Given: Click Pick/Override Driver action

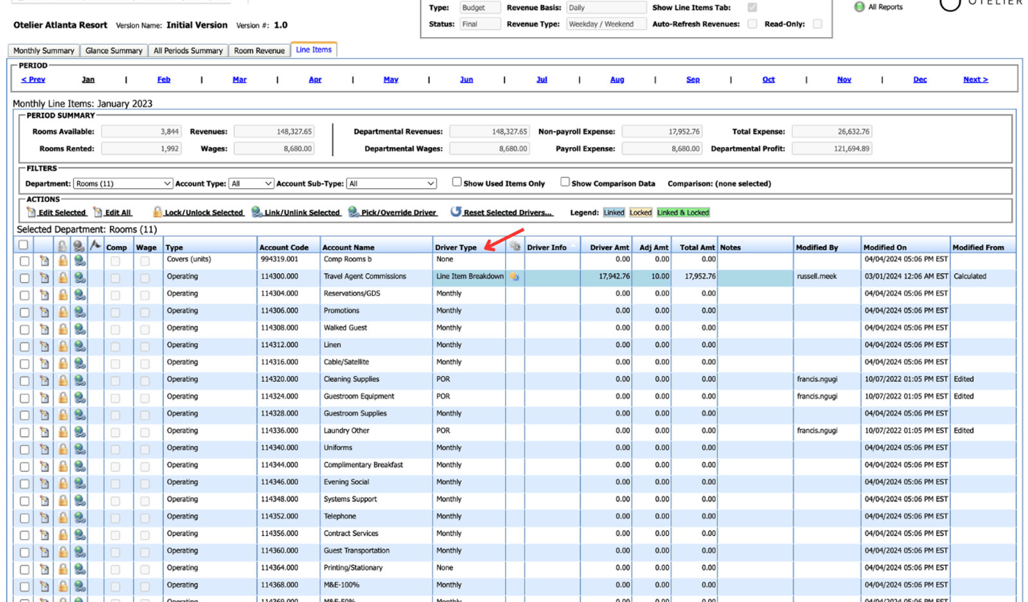Looking at the screenshot, I should pos(393,212).
